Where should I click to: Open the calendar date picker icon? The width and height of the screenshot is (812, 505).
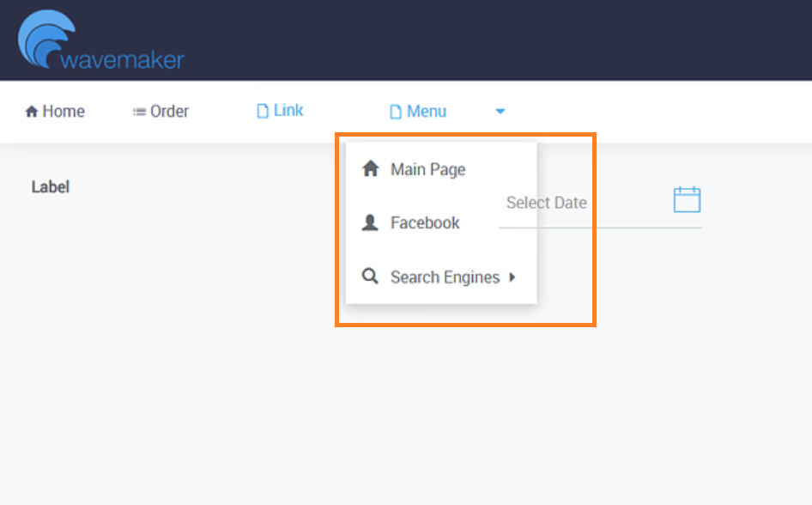click(687, 200)
